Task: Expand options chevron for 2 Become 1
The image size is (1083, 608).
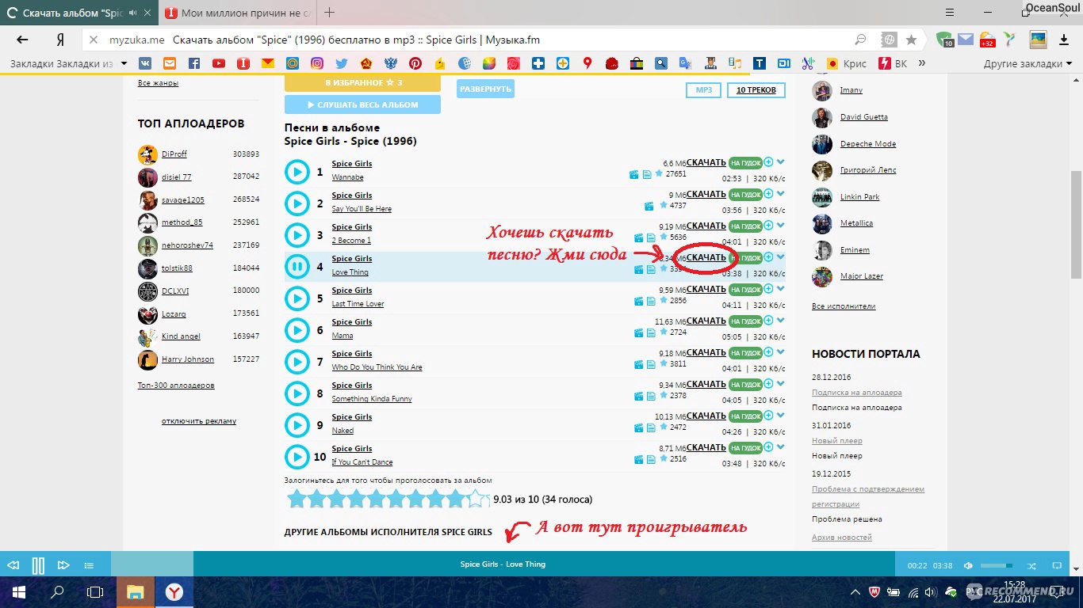Action: 781,225
